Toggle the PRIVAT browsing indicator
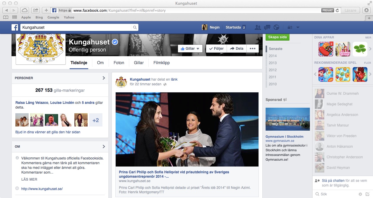The width and height of the screenshot is (373, 198). 327,10
